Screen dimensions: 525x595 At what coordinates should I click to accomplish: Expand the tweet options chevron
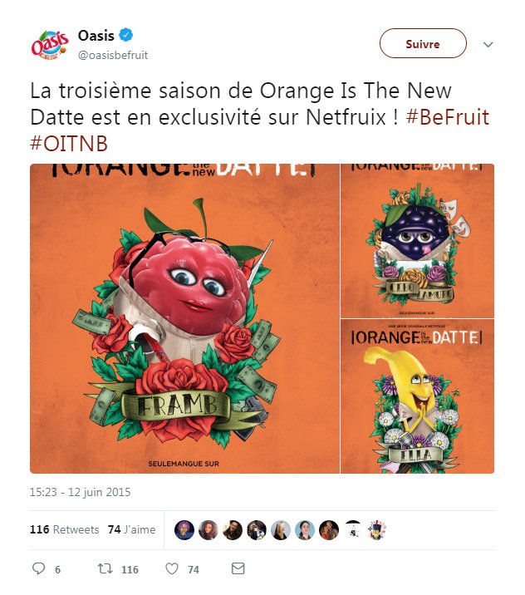click(x=488, y=44)
